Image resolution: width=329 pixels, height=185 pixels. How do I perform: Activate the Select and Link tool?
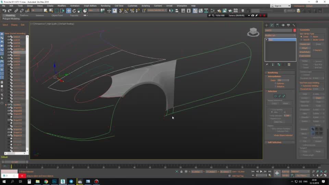tap(16, 11)
